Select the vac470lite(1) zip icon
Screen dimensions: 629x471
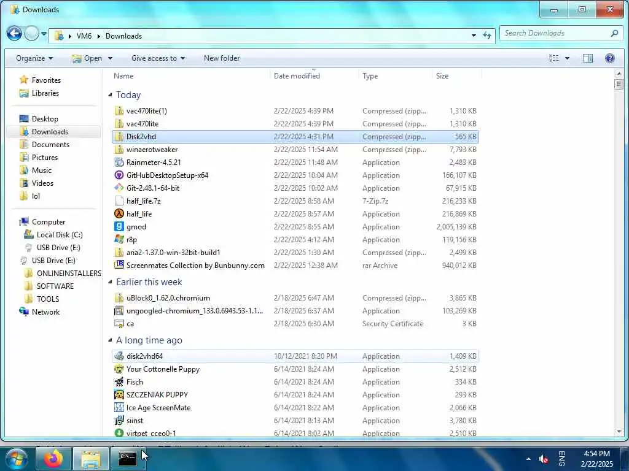pos(119,111)
